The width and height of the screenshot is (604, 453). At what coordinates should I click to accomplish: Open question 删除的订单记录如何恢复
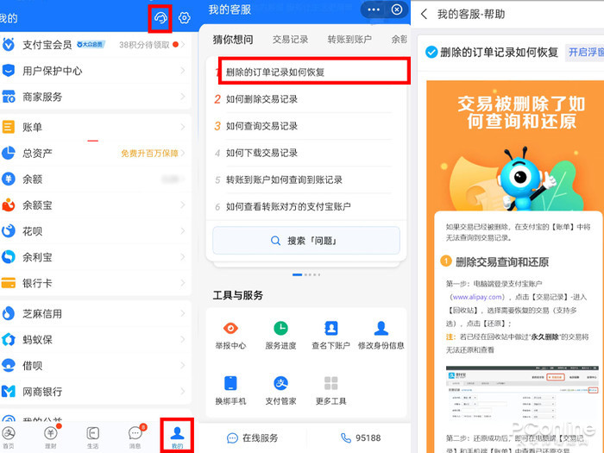click(x=274, y=72)
